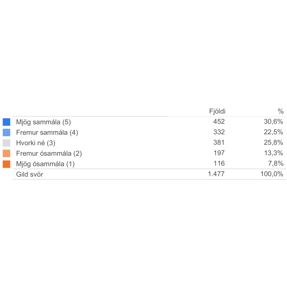Viewport: 287px width, 287px height.
Task: Select the 22,5% percentage cell
Action: 273,132
